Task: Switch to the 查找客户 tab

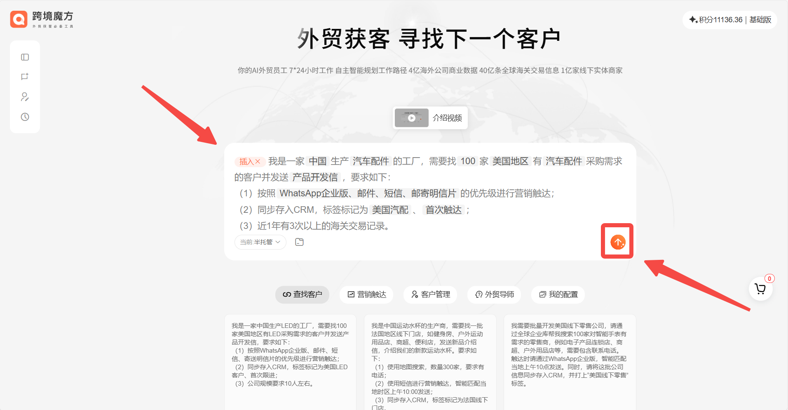Action: (302, 295)
